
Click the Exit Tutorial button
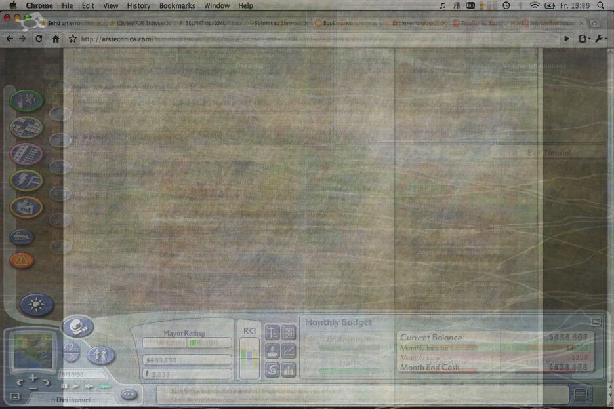click(x=548, y=153)
